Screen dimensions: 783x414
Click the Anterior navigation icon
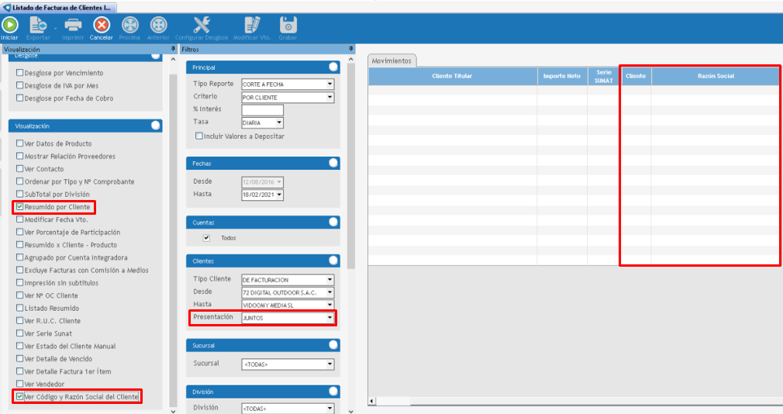[x=158, y=25]
